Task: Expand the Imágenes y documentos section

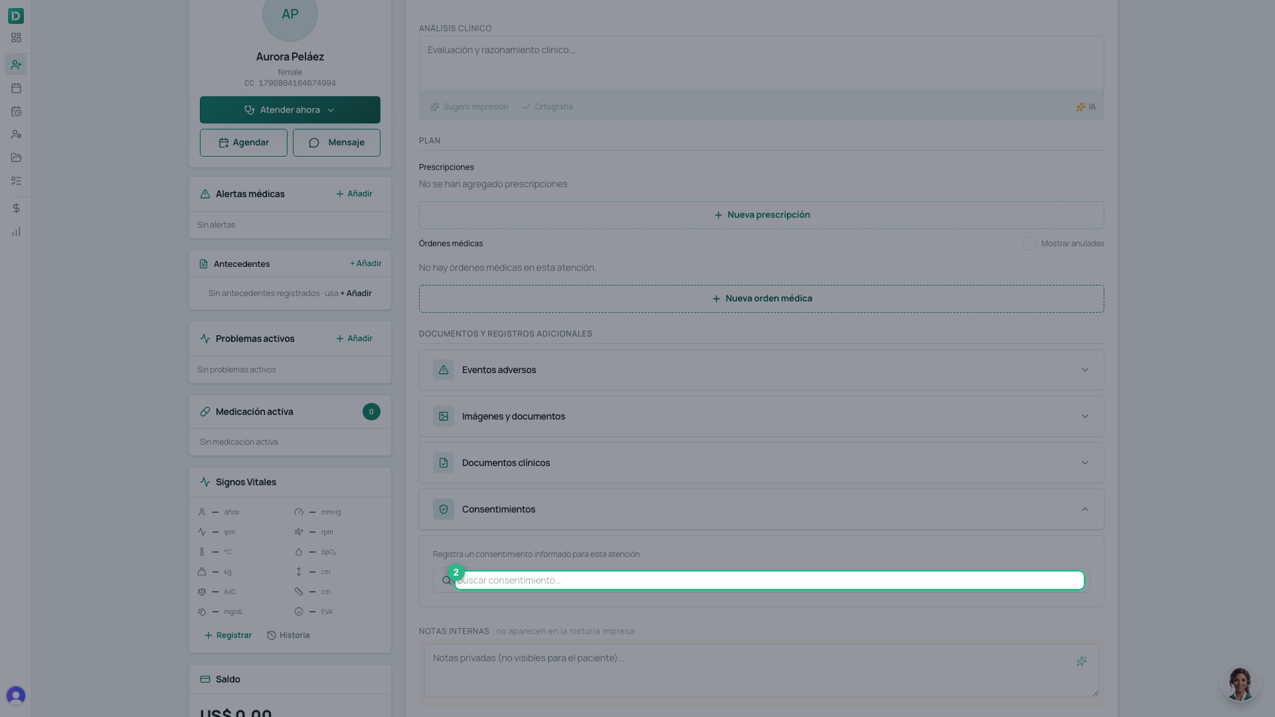Action: coord(761,416)
